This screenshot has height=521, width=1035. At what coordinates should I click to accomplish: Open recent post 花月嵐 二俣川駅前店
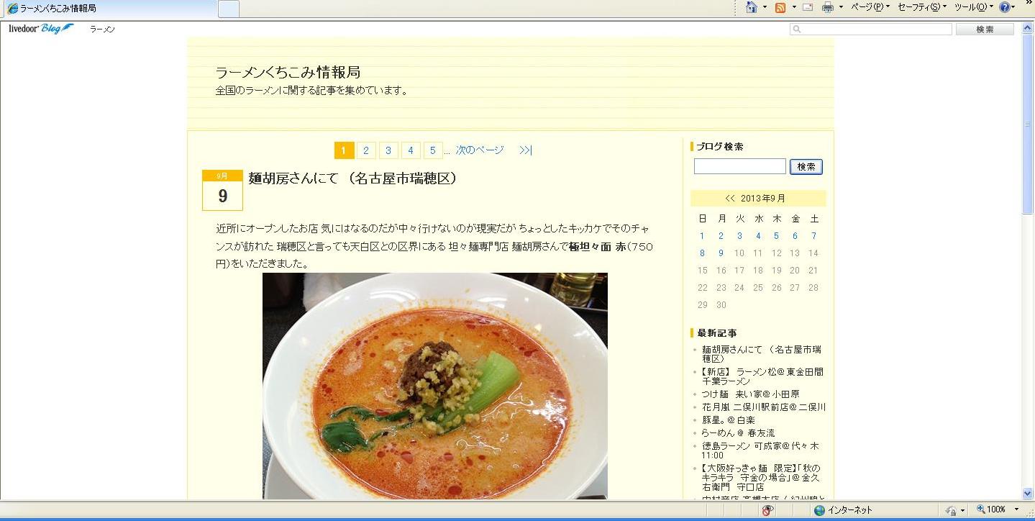pyautogui.click(x=764, y=407)
